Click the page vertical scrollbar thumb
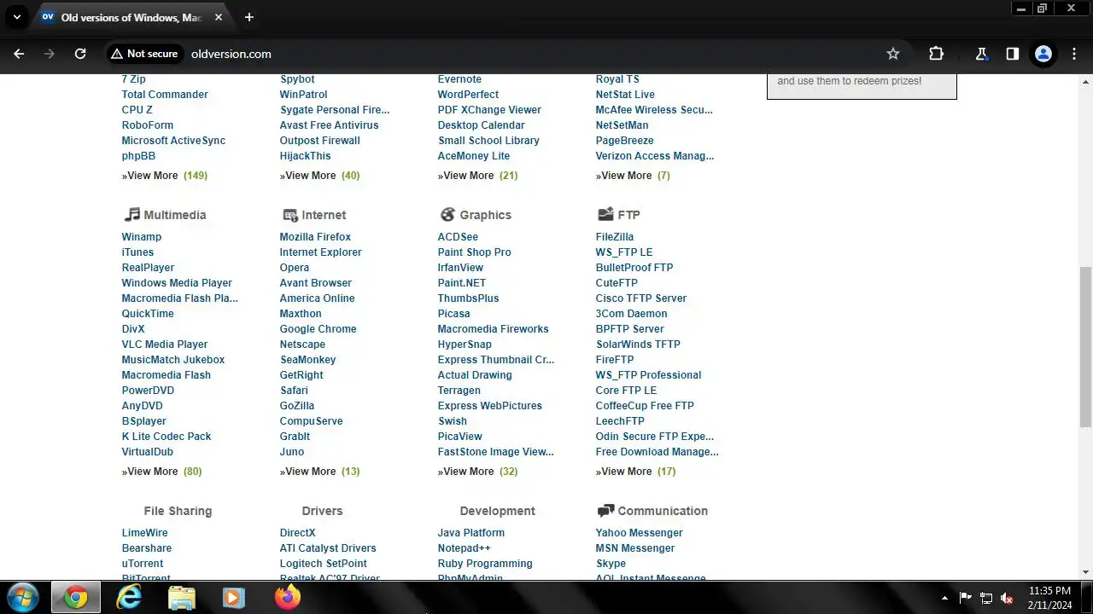The height and width of the screenshot is (614, 1093). point(1085,346)
